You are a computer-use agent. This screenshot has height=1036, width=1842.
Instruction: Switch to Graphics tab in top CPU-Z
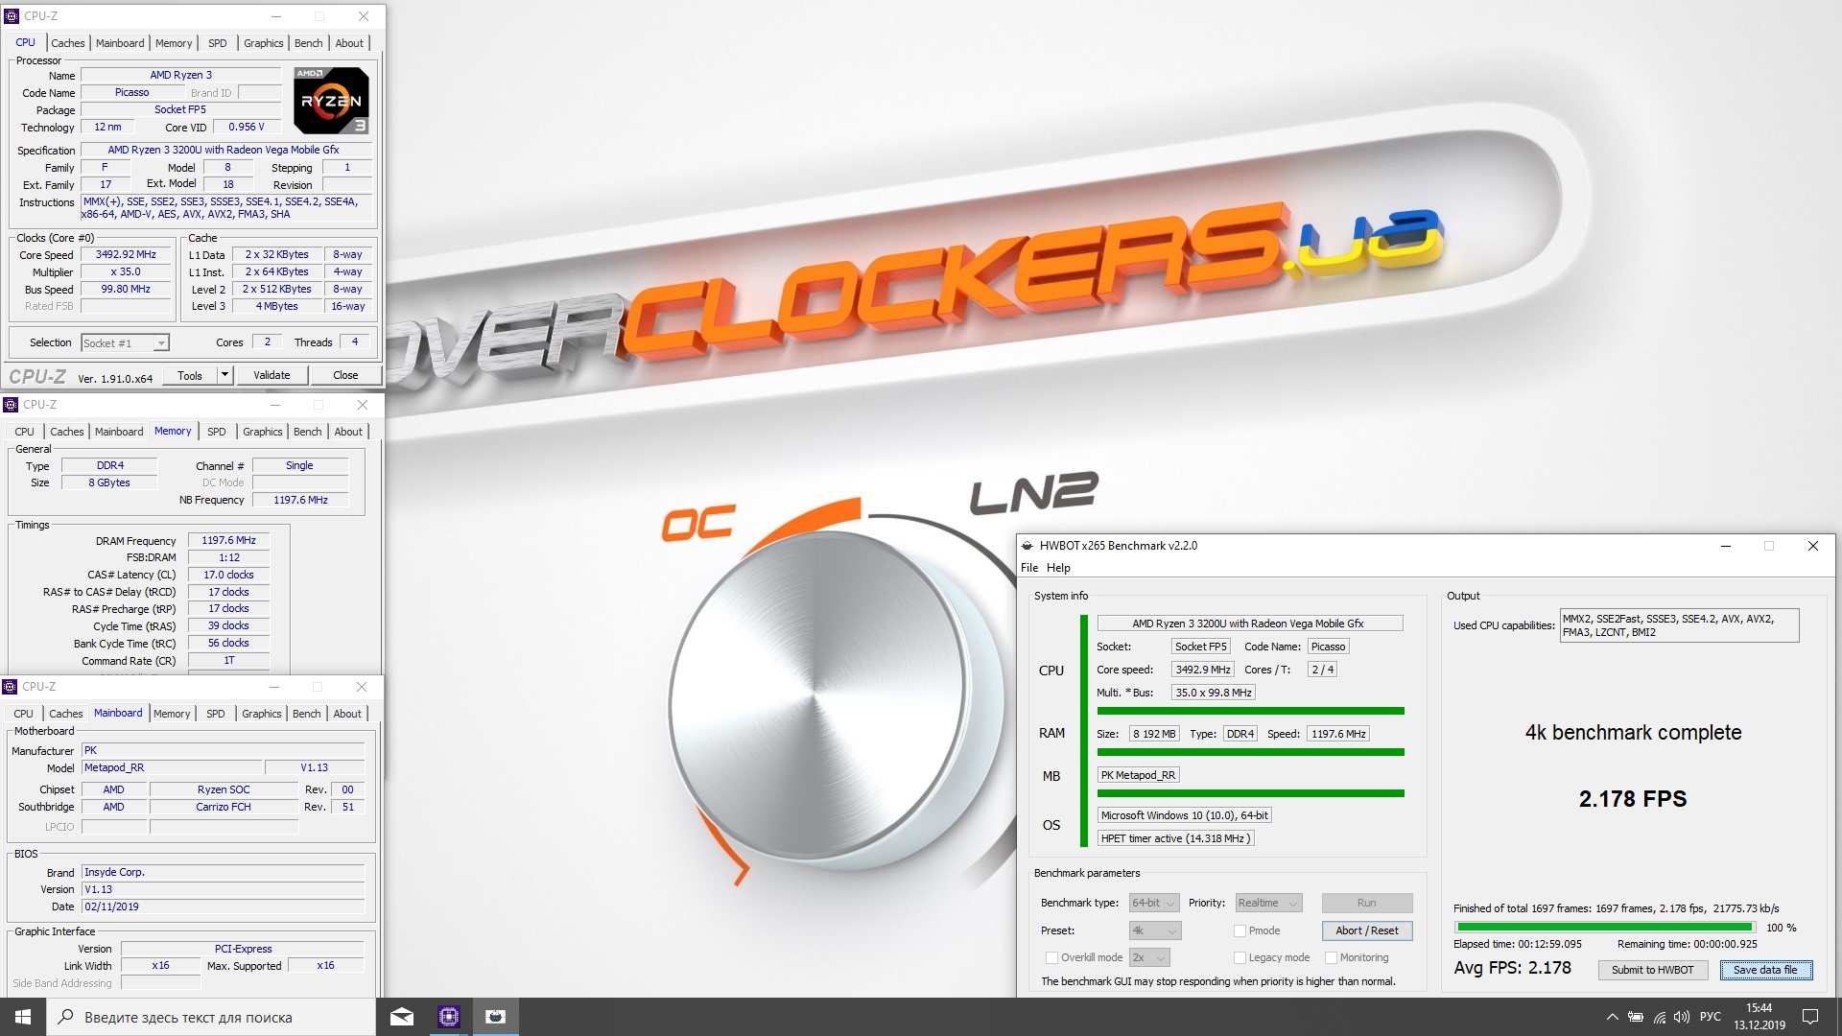click(263, 43)
